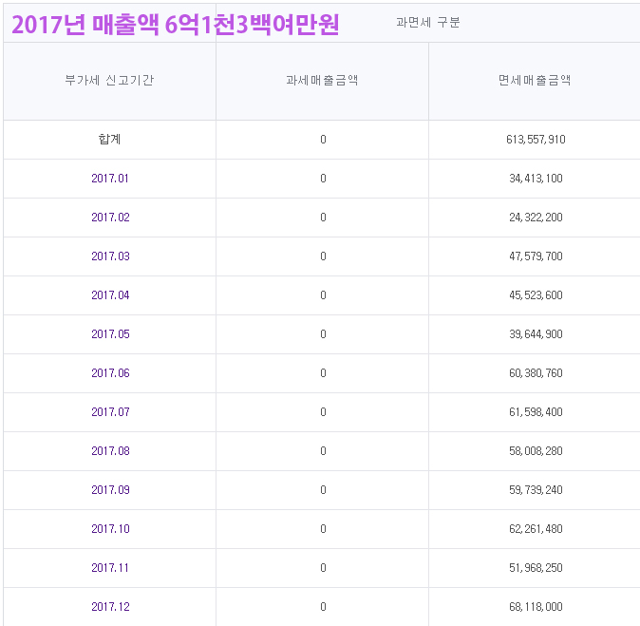Image resolution: width=640 pixels, height=626 pixels.
Task: Open the 2017.10 period link
Action: pos(110,529)
